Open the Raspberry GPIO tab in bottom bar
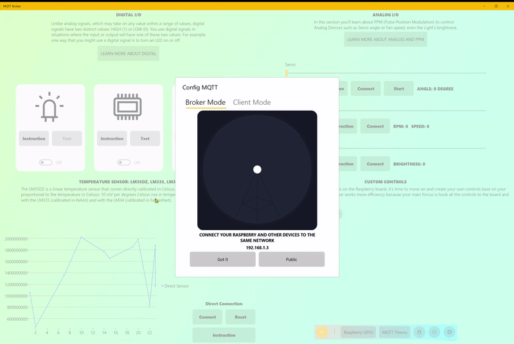The width and height of the screenshot is (514, 344). 359,332
